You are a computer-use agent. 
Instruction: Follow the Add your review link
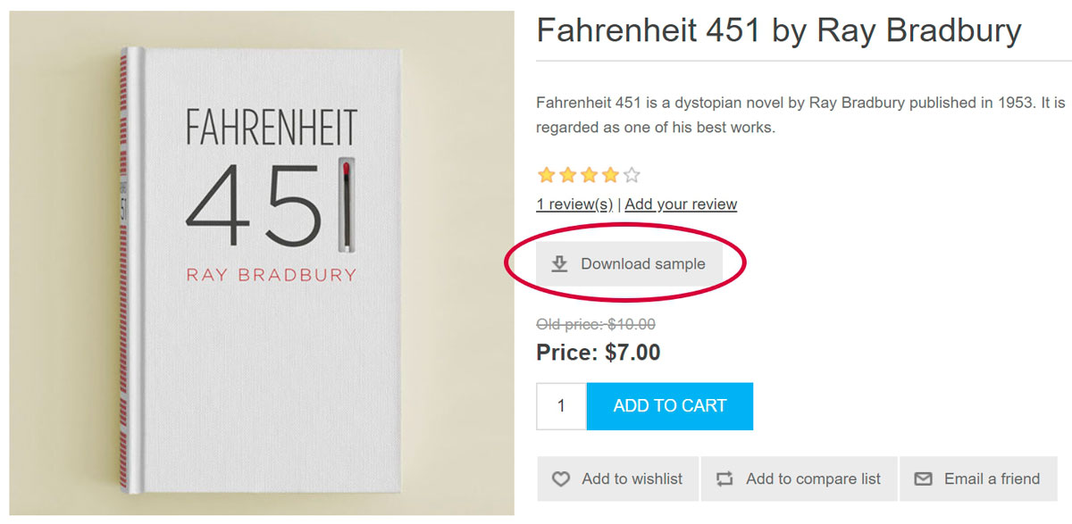681,204
